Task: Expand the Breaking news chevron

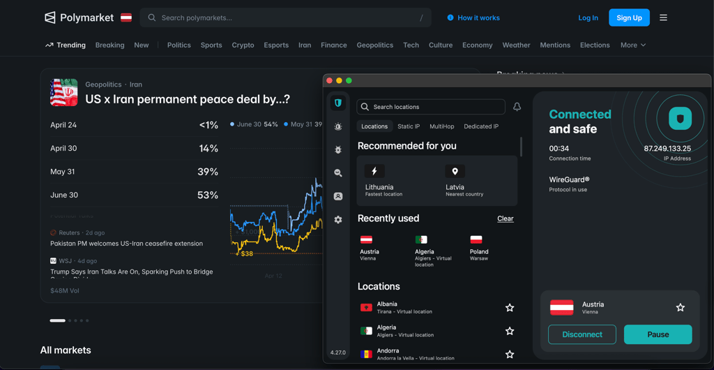Action: (563, 73)
